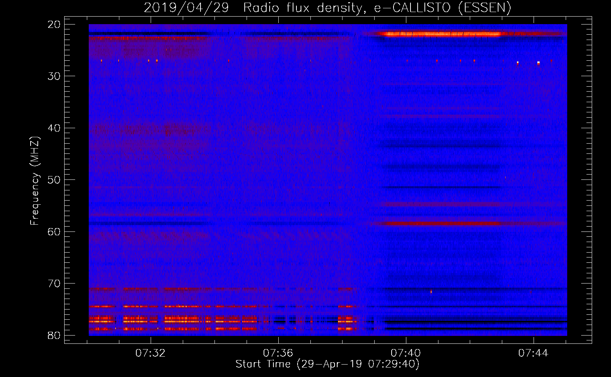
Task: Click the 07:40 time tick label
Action: point(406,353)
